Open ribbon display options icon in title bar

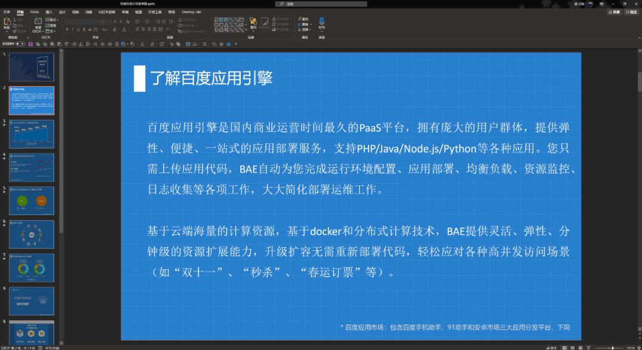pyautogui.click(x=602, y=4)
